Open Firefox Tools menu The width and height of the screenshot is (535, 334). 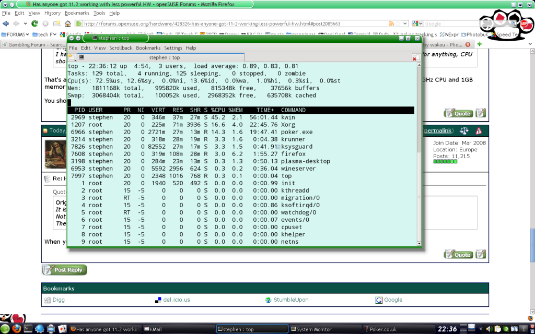99,13
